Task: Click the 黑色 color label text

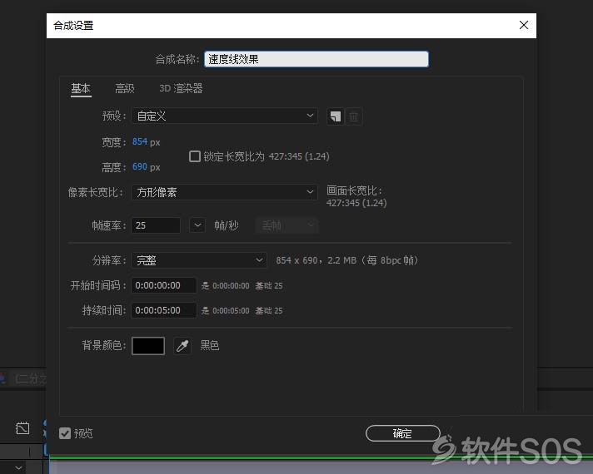Action: (210, 345)
